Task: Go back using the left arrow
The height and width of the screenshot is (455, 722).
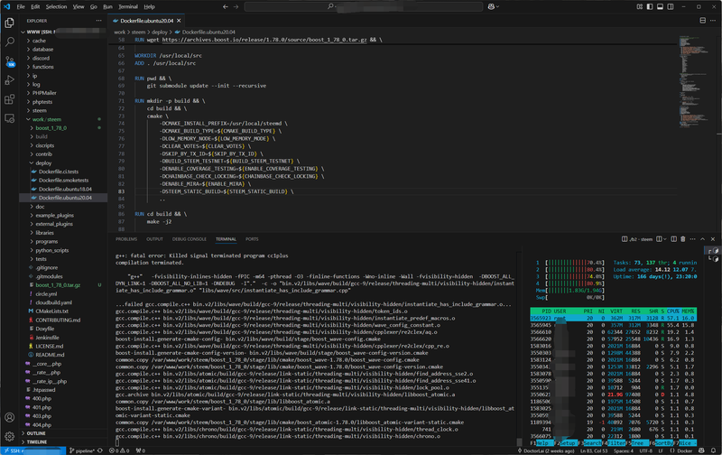Action: tap(225, 6)
